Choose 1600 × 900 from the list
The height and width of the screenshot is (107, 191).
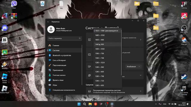pyautogui.click(x=107, y=40)
